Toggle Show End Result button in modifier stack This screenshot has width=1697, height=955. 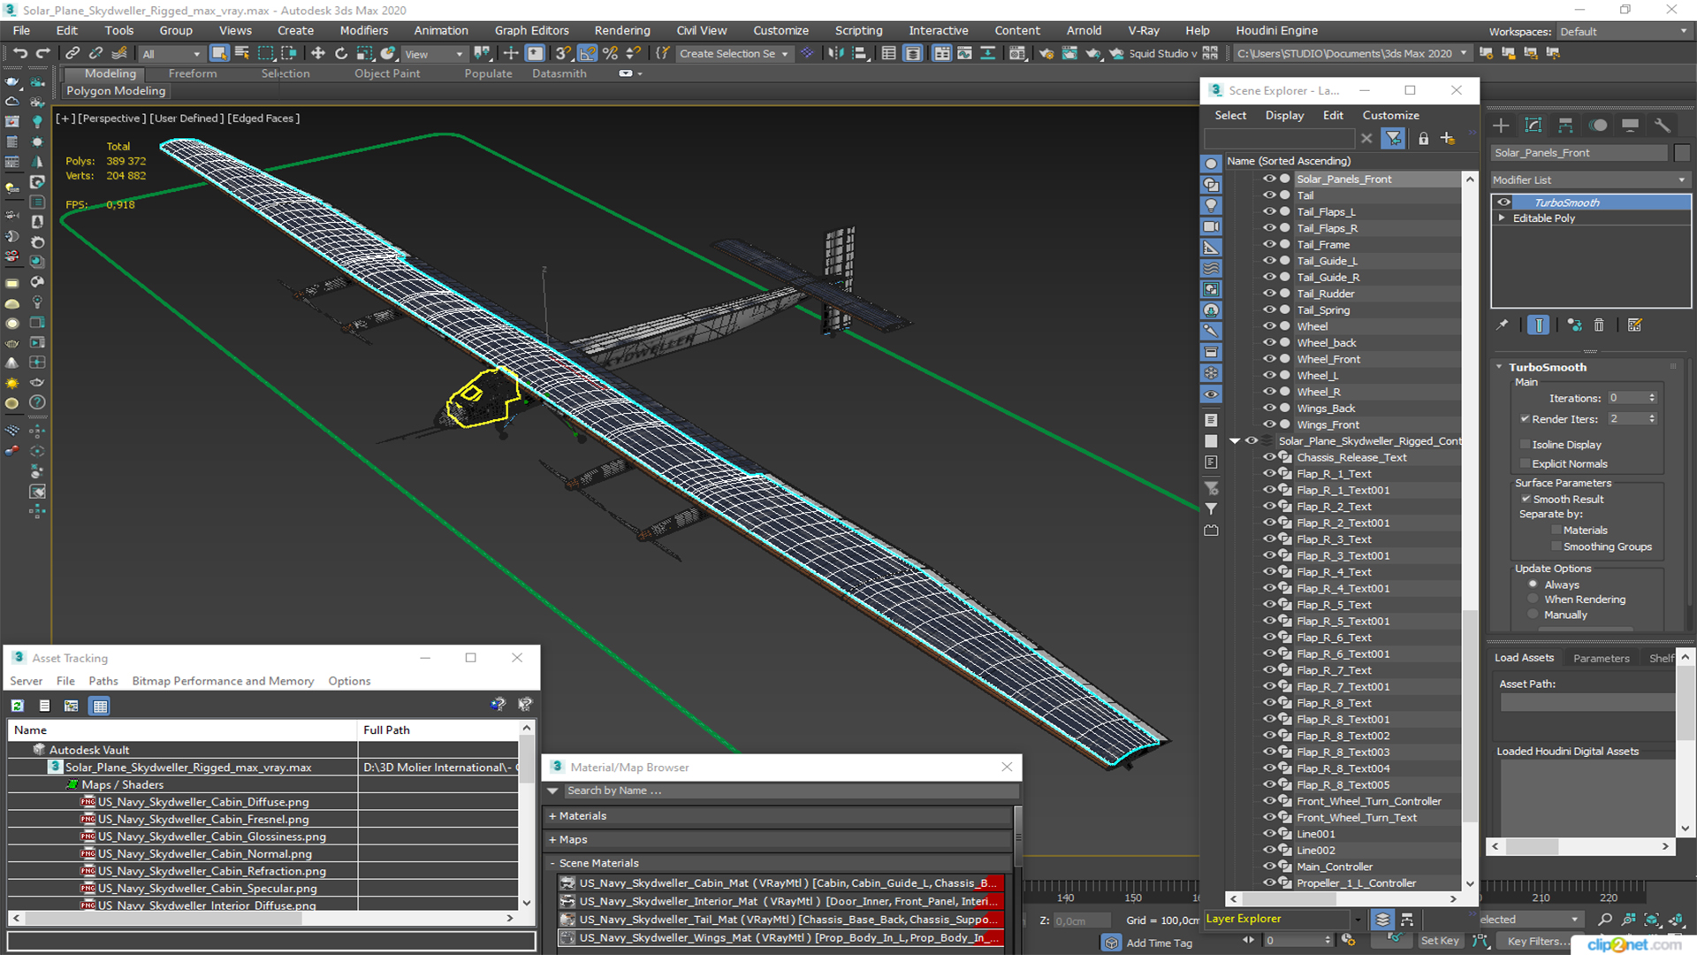1539,325
